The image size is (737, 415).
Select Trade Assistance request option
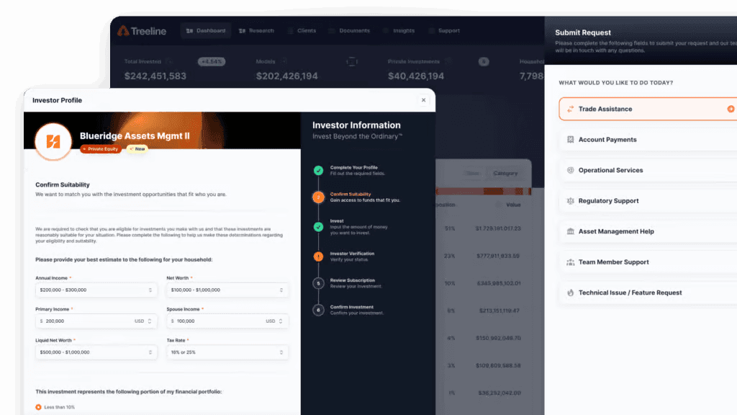pyautogui.click(x=648, y=109)
